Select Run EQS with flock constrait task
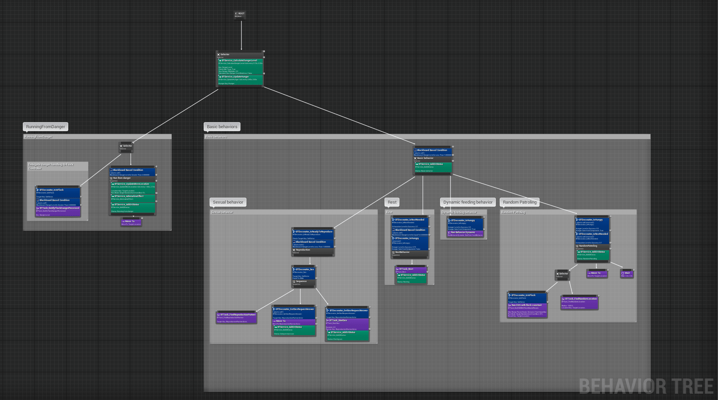The height and width of the screenshot is (400, 718). 527,310
